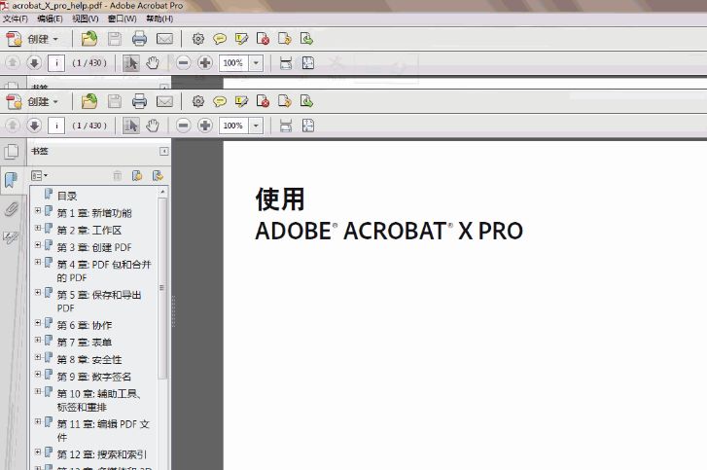Click the bookmarks list scrollbar up arrow
Image resolution: width=707 pixels, height=470 pixels.
[162, 192]
